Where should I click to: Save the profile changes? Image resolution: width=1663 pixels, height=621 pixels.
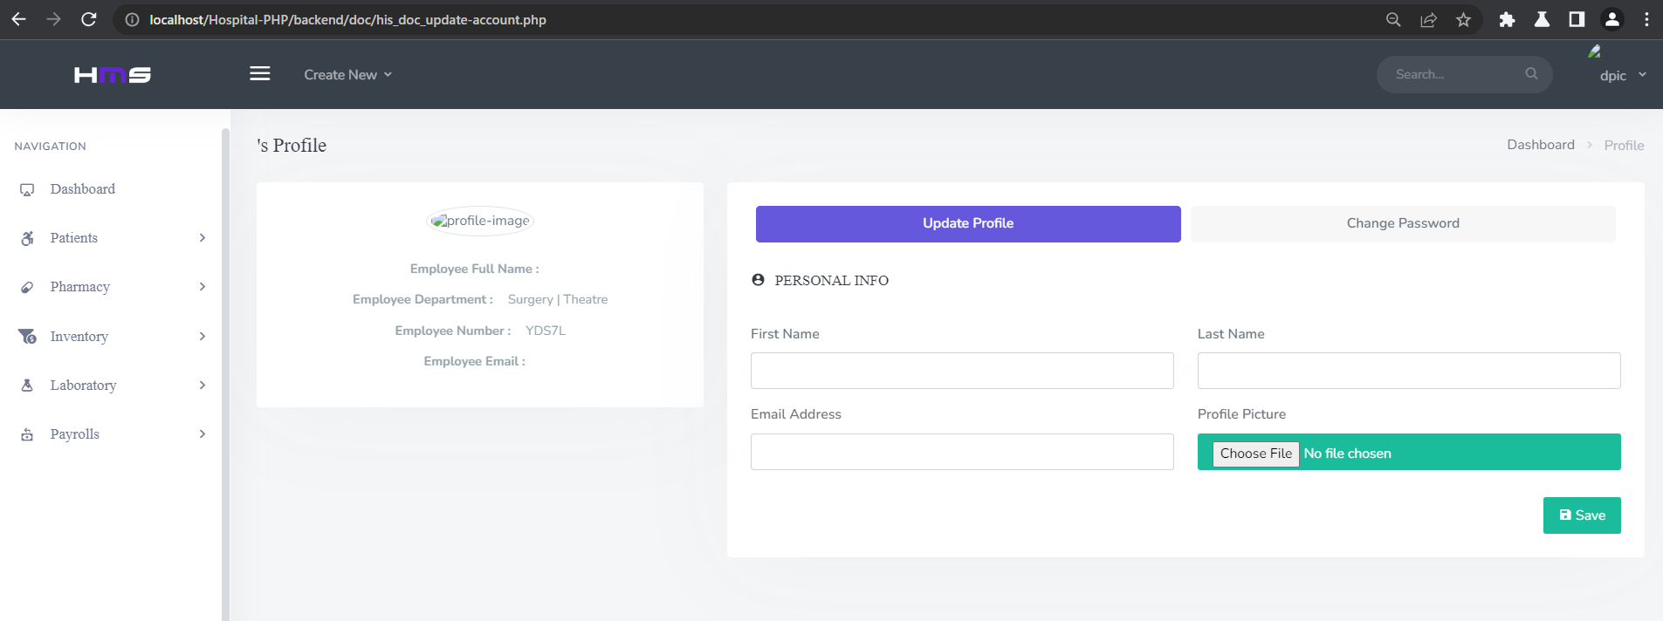[1582, 515]
